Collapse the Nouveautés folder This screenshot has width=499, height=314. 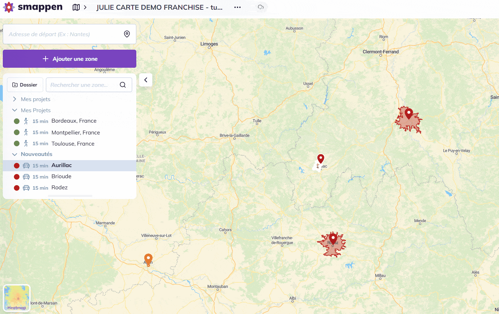[15, 154]
